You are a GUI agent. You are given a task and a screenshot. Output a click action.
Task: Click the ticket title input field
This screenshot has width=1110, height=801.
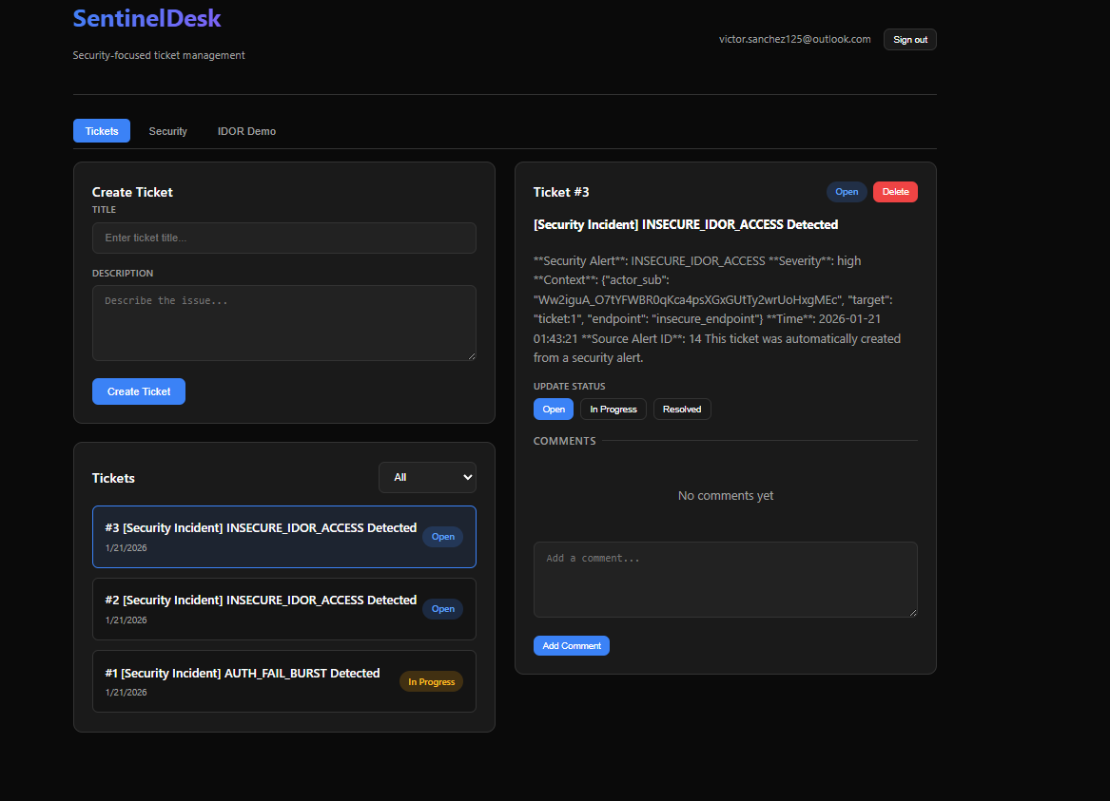point(283,238)
